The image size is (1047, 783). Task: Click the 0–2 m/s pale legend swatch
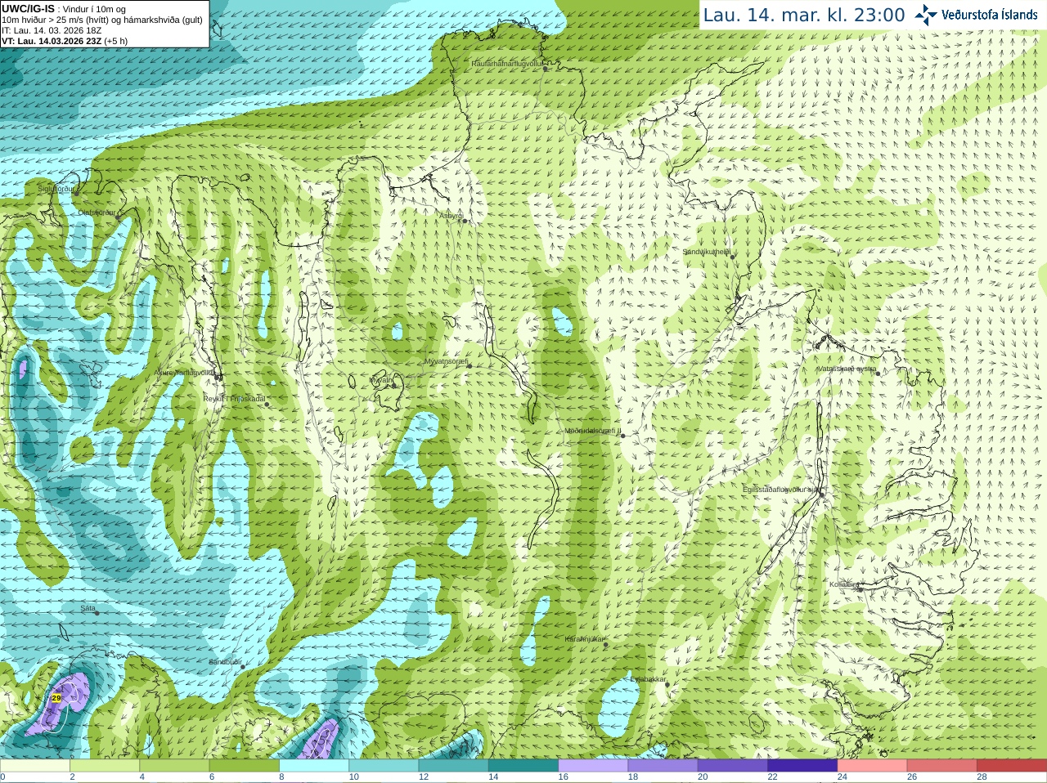(x=34, y=766)
